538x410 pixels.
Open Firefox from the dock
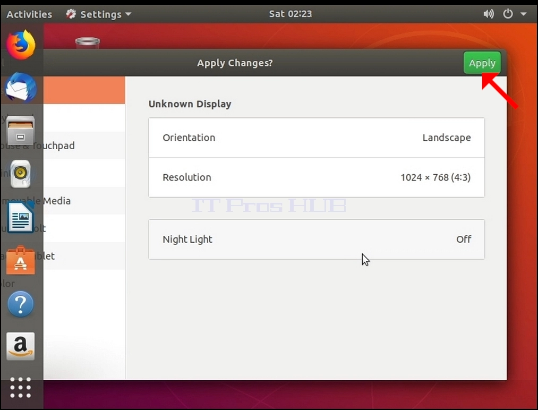21,45
